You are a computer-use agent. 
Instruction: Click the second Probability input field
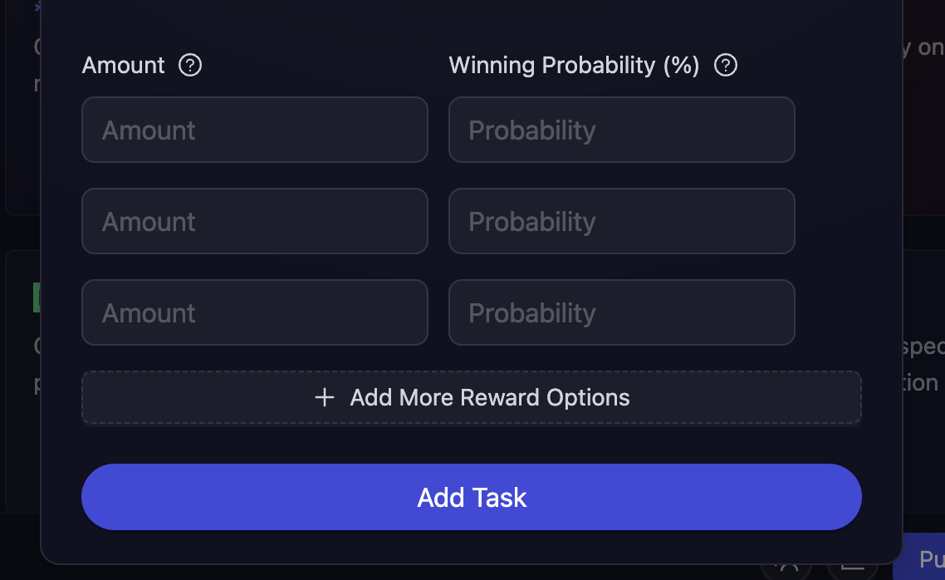621,221
